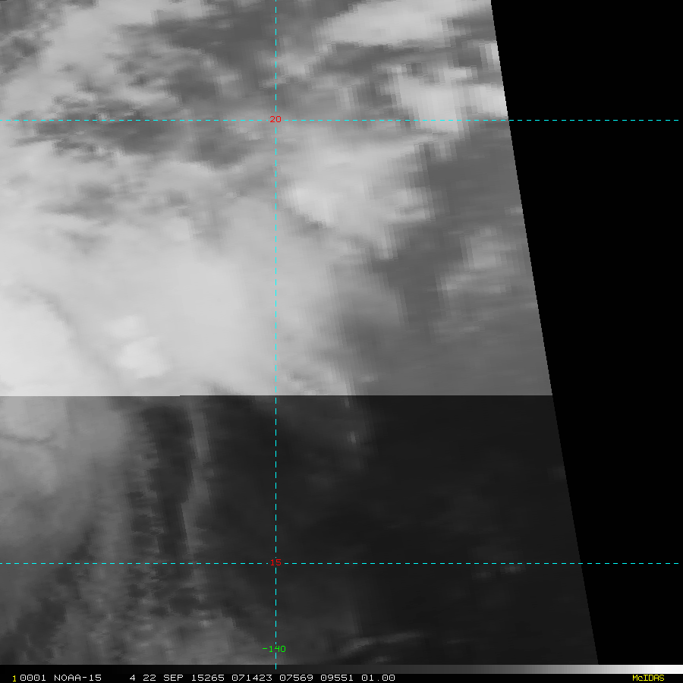Screen dimensions: 683x683
Task: Click the 01.00 resolution value
Action: [x=378, y=678]
